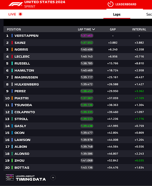Open the Leaderboard stopwatch icon
The image size is (152, 186).
(110, 4)
